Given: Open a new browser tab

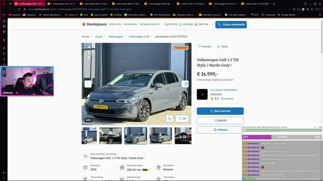Looking at the screenshot, I should click(x=274, y=4).
